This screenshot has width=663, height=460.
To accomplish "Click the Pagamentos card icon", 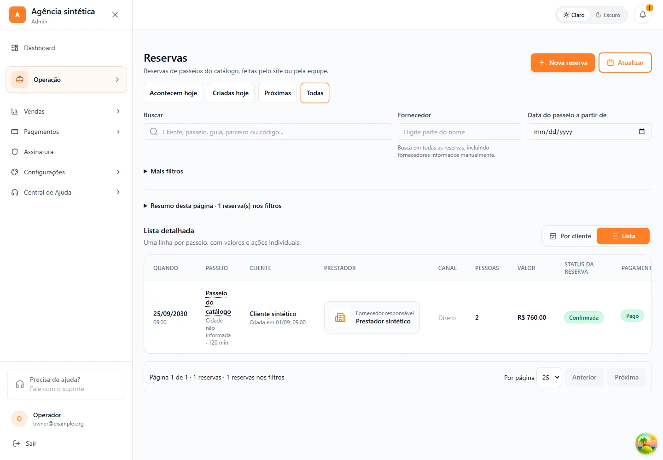I will (15, 132).
